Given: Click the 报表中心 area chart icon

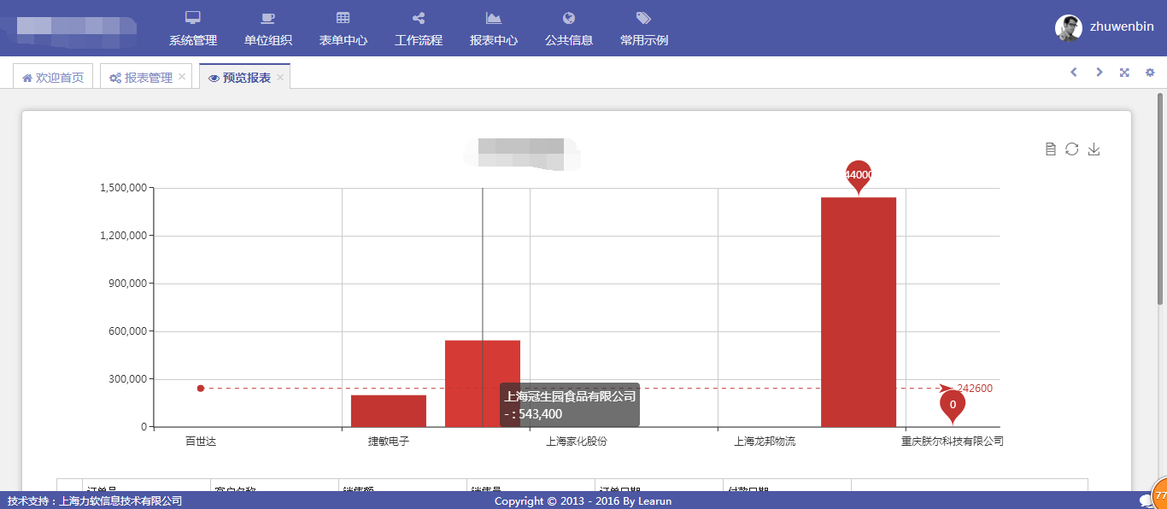Looking at the screenshot, I should pos(494,18).
